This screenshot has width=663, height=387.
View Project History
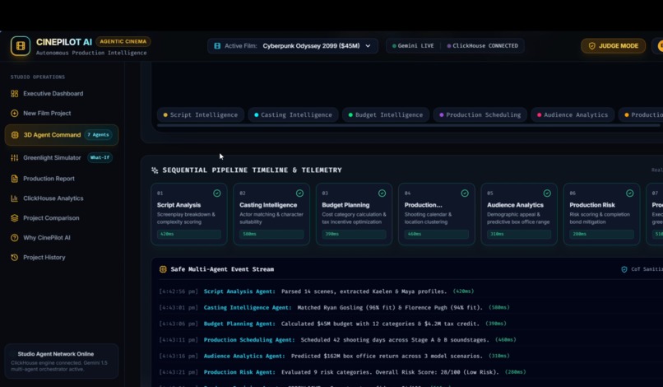tap(62, 258)
